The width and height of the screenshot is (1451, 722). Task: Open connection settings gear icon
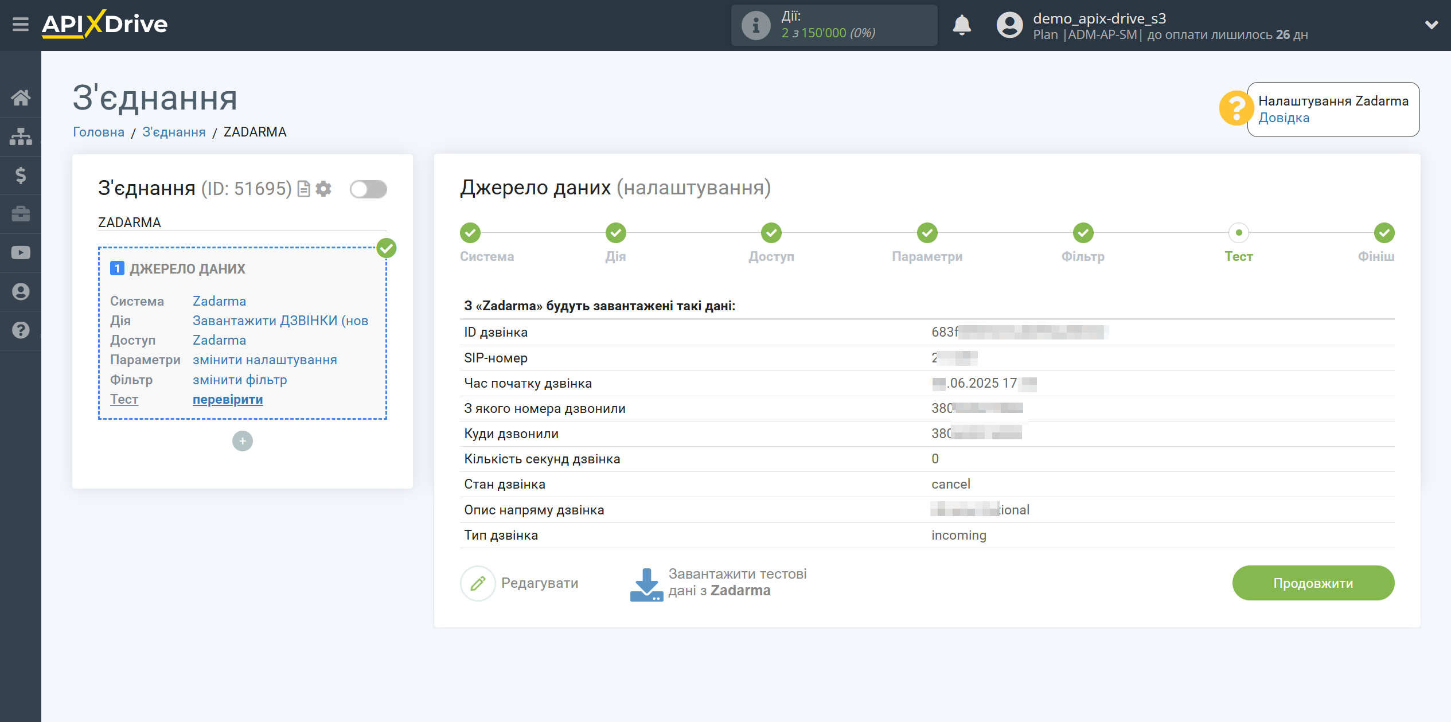click(x=323, y=189)
